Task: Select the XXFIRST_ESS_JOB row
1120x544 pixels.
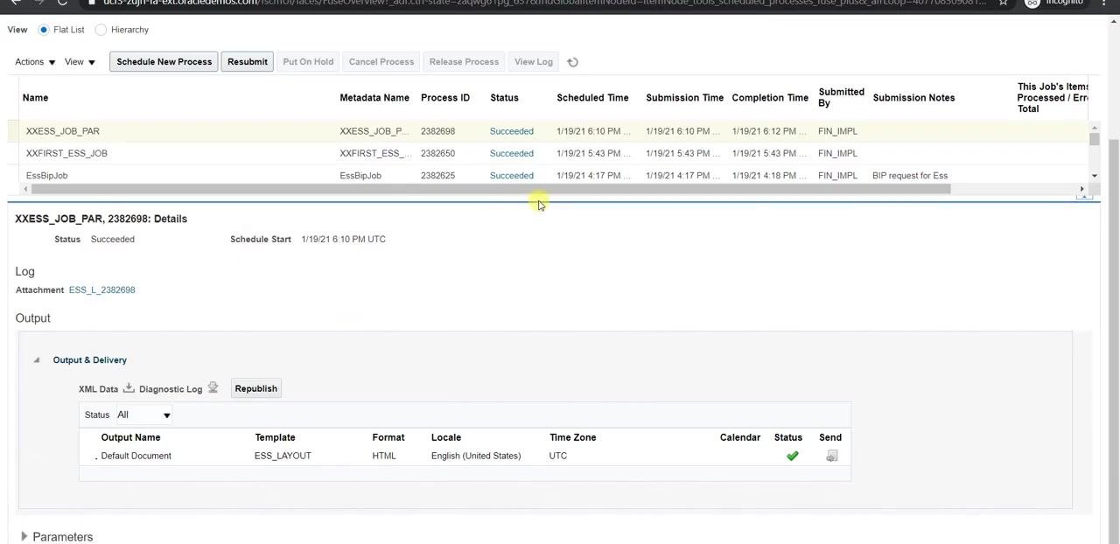Action: 548,153
